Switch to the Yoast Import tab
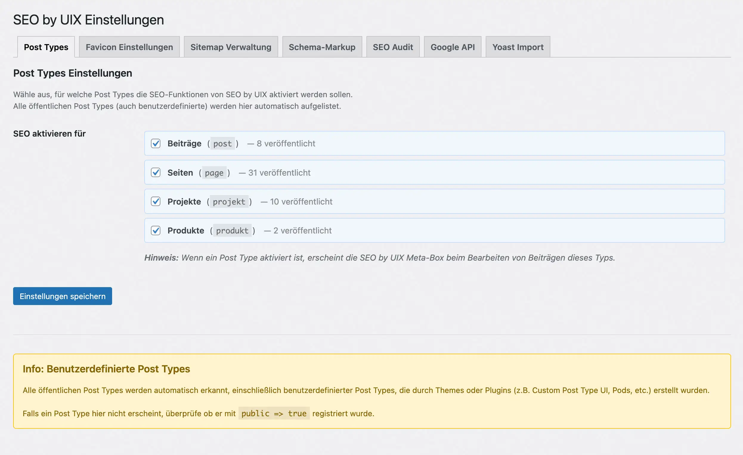 pos(518,47)
